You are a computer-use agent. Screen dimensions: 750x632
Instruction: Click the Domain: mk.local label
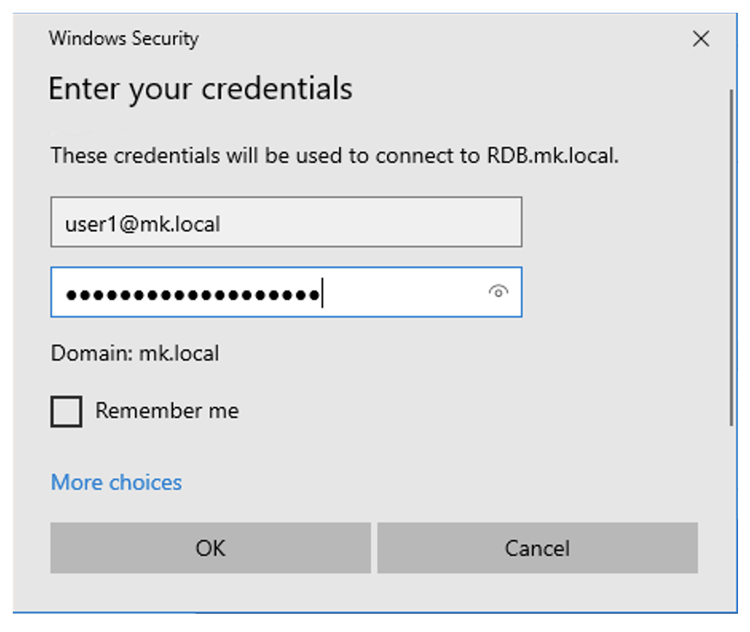click(x=135, y=353)
